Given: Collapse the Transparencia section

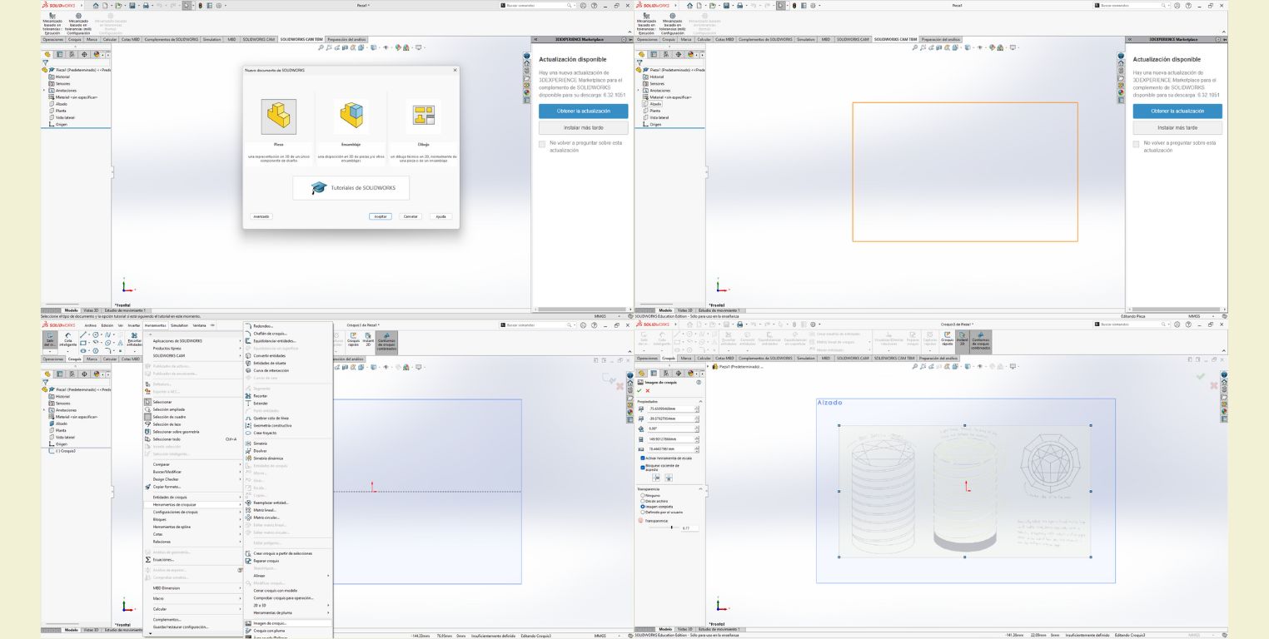Looking at the screenshot, I should tap(699, 488).
